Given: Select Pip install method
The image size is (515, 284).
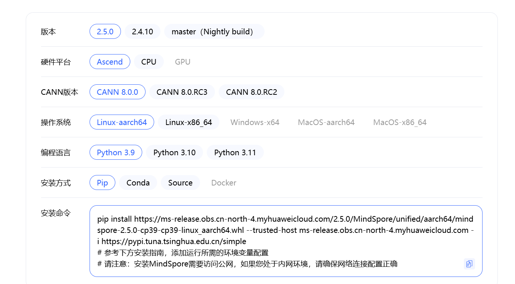Looking at the screenshot, I should (102, 183).
